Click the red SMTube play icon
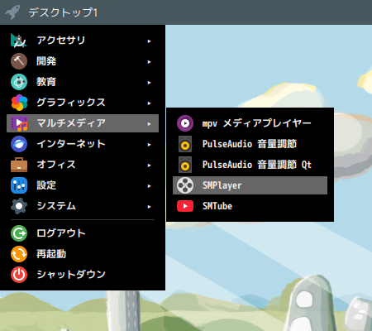This screenshot has height=331, width=372. pos(185,206)
